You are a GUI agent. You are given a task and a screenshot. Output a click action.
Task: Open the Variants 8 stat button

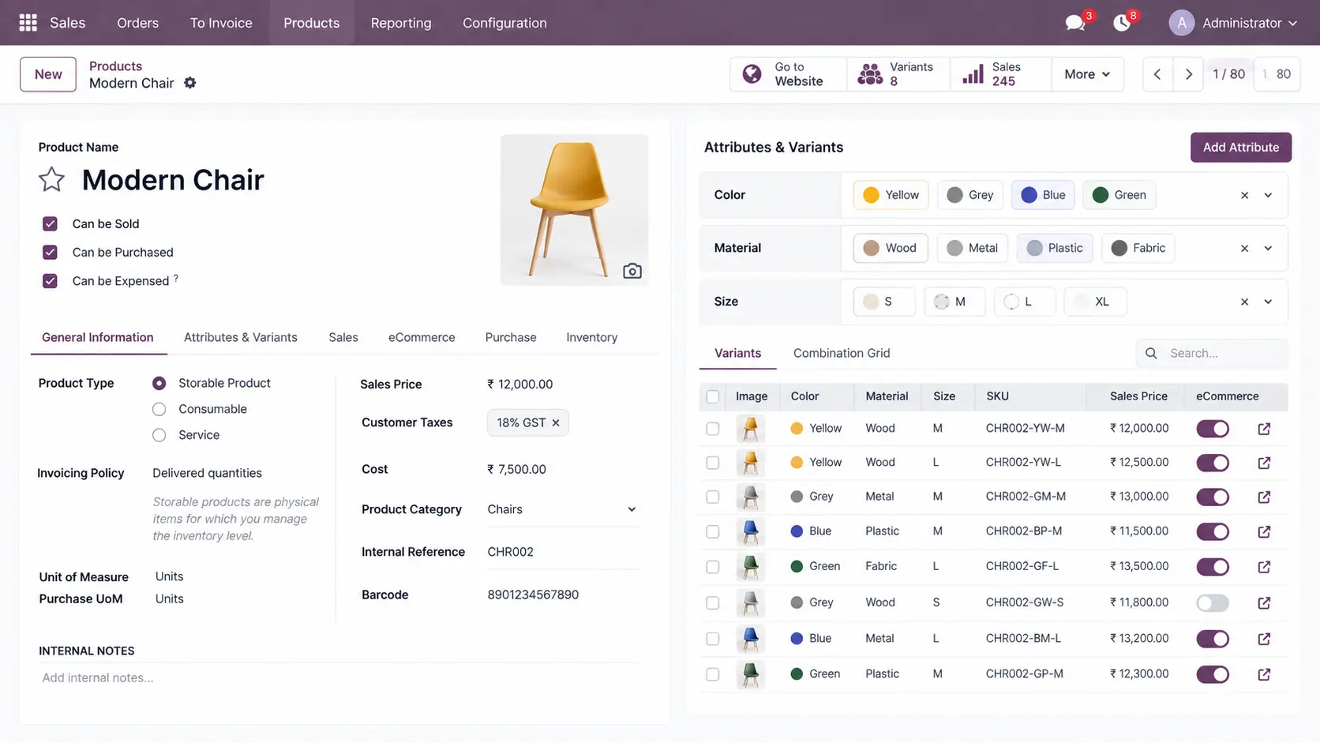898,74
